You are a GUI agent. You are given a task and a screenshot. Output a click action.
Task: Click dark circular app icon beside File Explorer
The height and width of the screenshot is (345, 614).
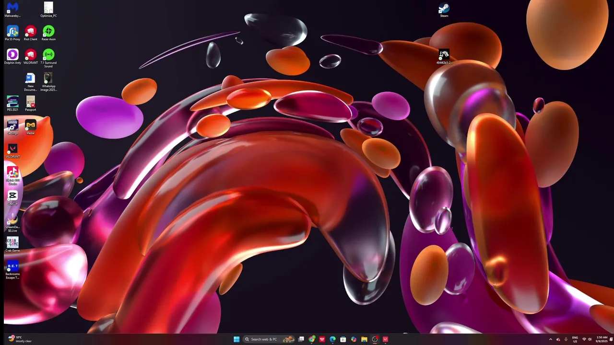pyautogui.click(x=375, y=339)
